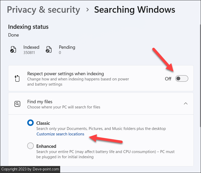The image size is (201, 173).
Task: Click the Find my files magnifier icon
Action: point(17,104)
